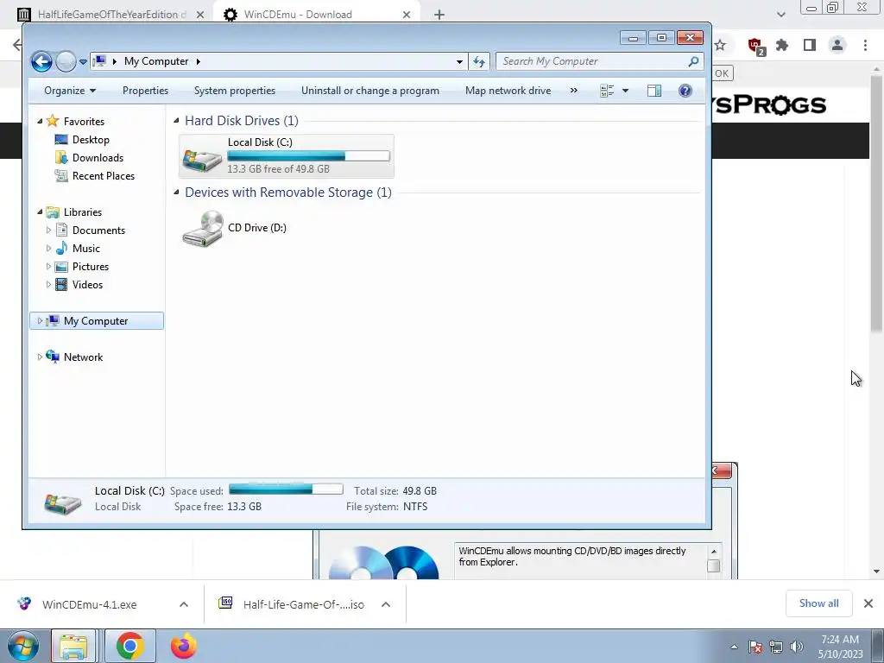
Task: Open the Organize menu
Action: pyautogui.click(x=70, y=91)
